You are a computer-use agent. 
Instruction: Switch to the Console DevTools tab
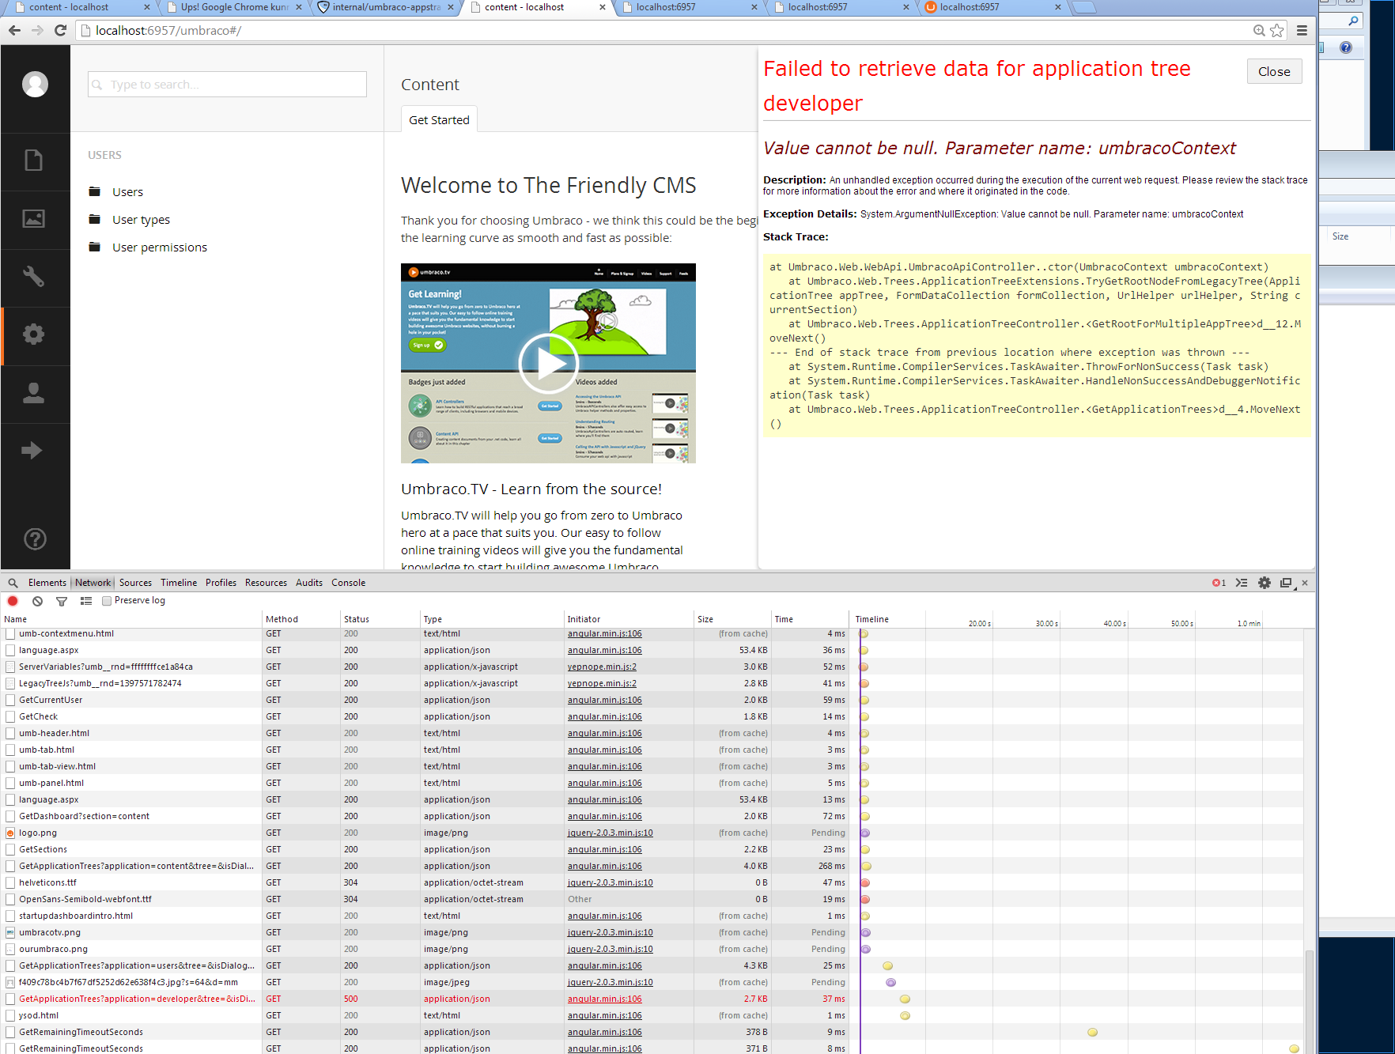click(348, 583)
